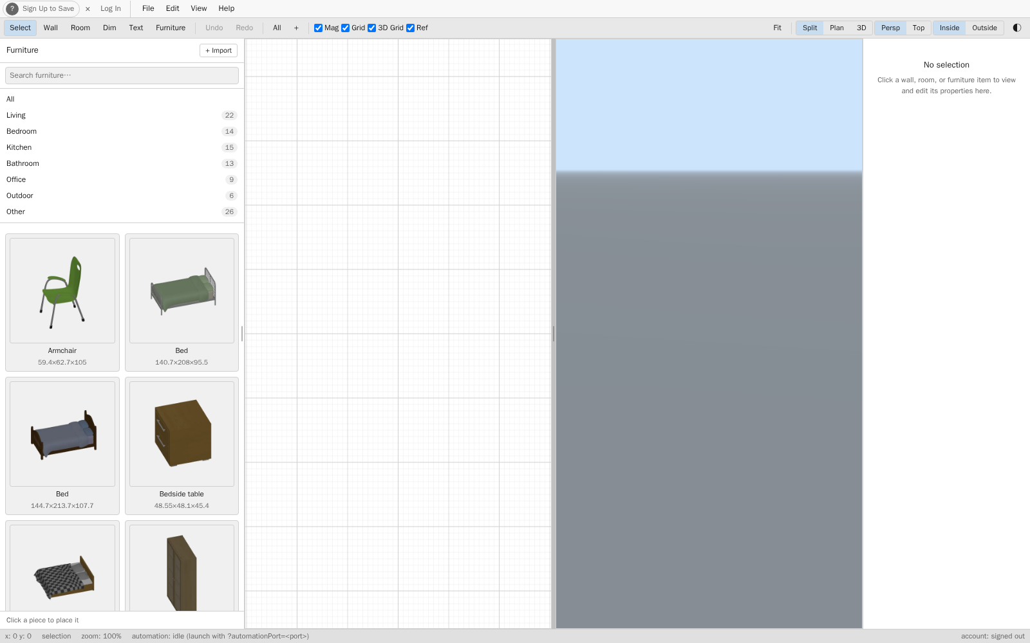Select the Other category

122,212
